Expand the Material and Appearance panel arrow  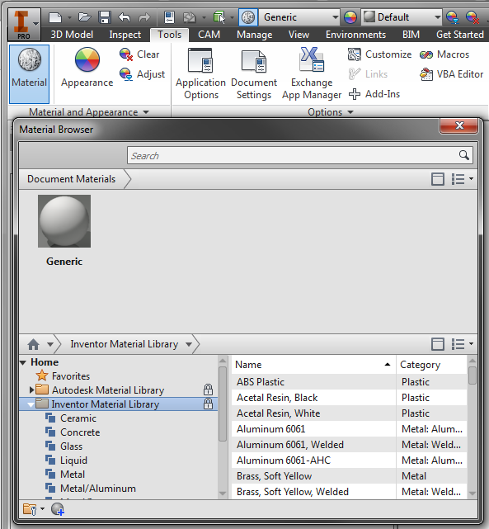146,112
